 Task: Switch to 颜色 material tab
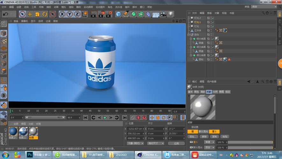(x=197, y=92)
